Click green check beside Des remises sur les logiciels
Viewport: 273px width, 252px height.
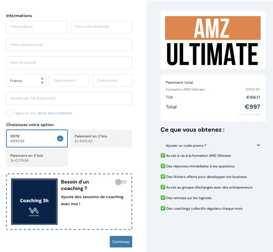point(163,198)
